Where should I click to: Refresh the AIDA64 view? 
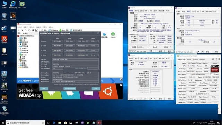click(29, 30)
